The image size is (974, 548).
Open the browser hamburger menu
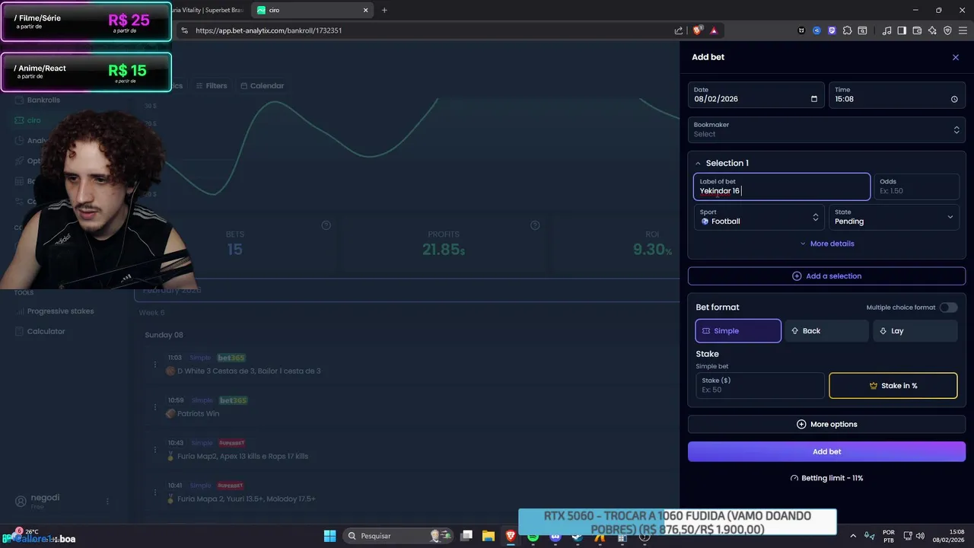[x=963, y=30]
